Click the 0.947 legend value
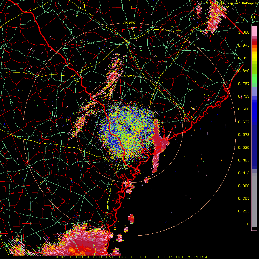The height and width of the screenshot is (259, 259). pyautogui.click(x=244, y=45)
